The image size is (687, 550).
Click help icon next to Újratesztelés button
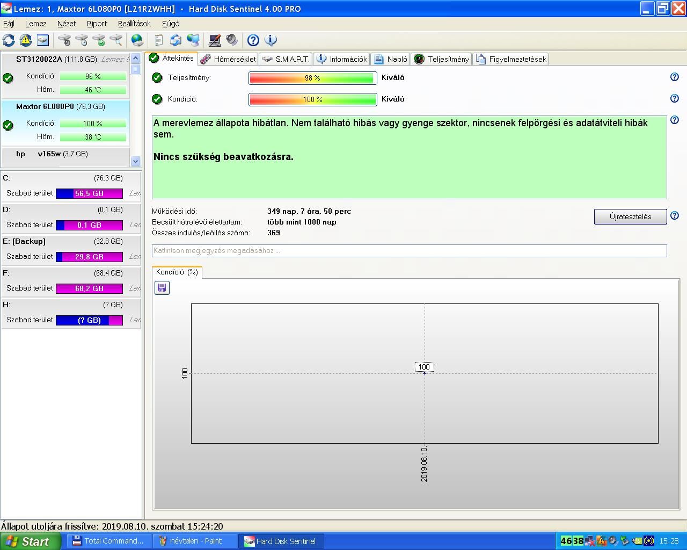coord(675,215)
